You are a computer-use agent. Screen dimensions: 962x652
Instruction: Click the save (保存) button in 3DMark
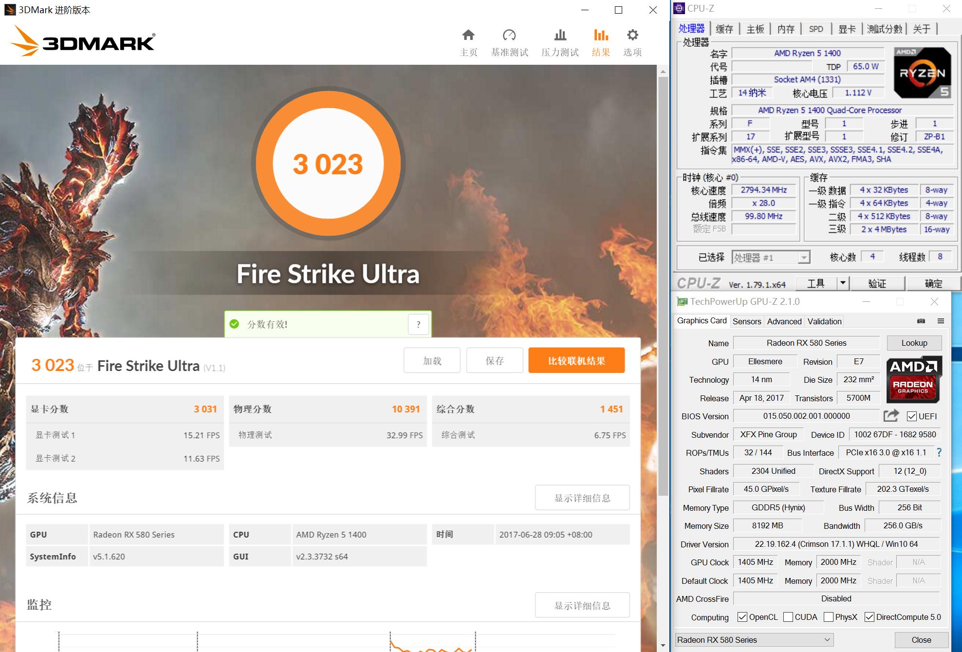tap(495, 360)
